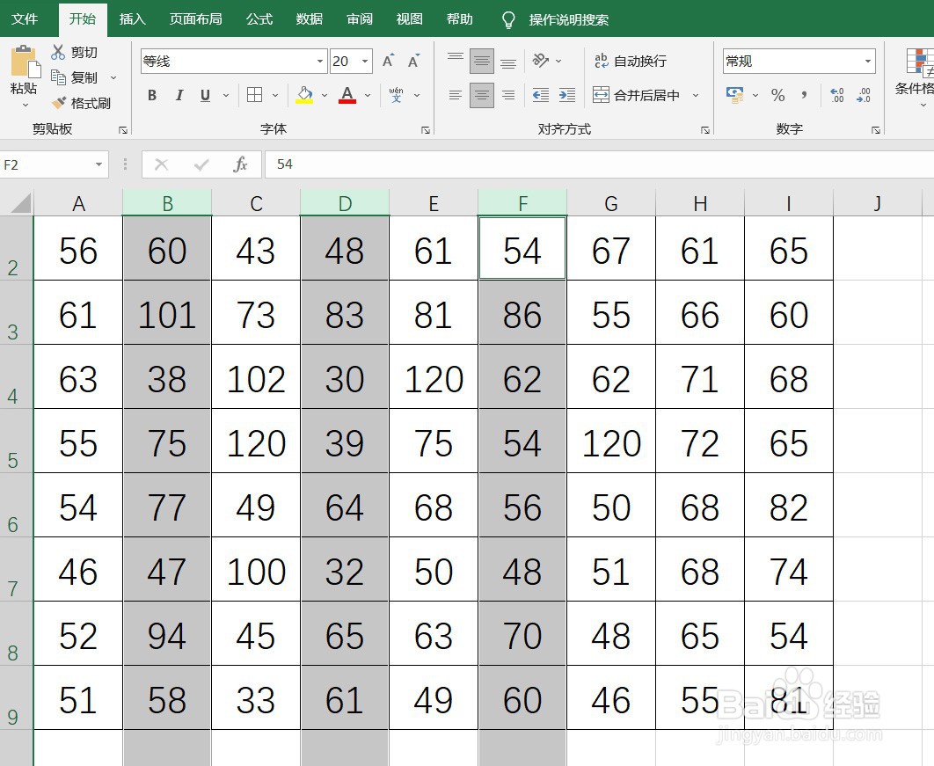This screenshot has width=934, height=766.
Task: Click the insert function fx icon
Action: point(240,164)
